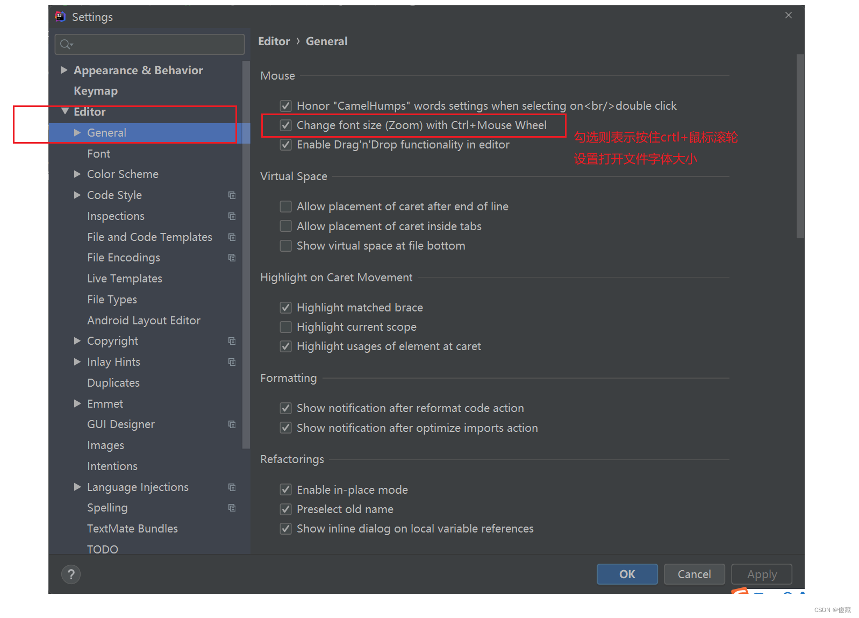Image resolution: width=859 pixels, height=618 pixels.
Task: Click the project-level icon beside Inlay Hints
Action: 232,362
